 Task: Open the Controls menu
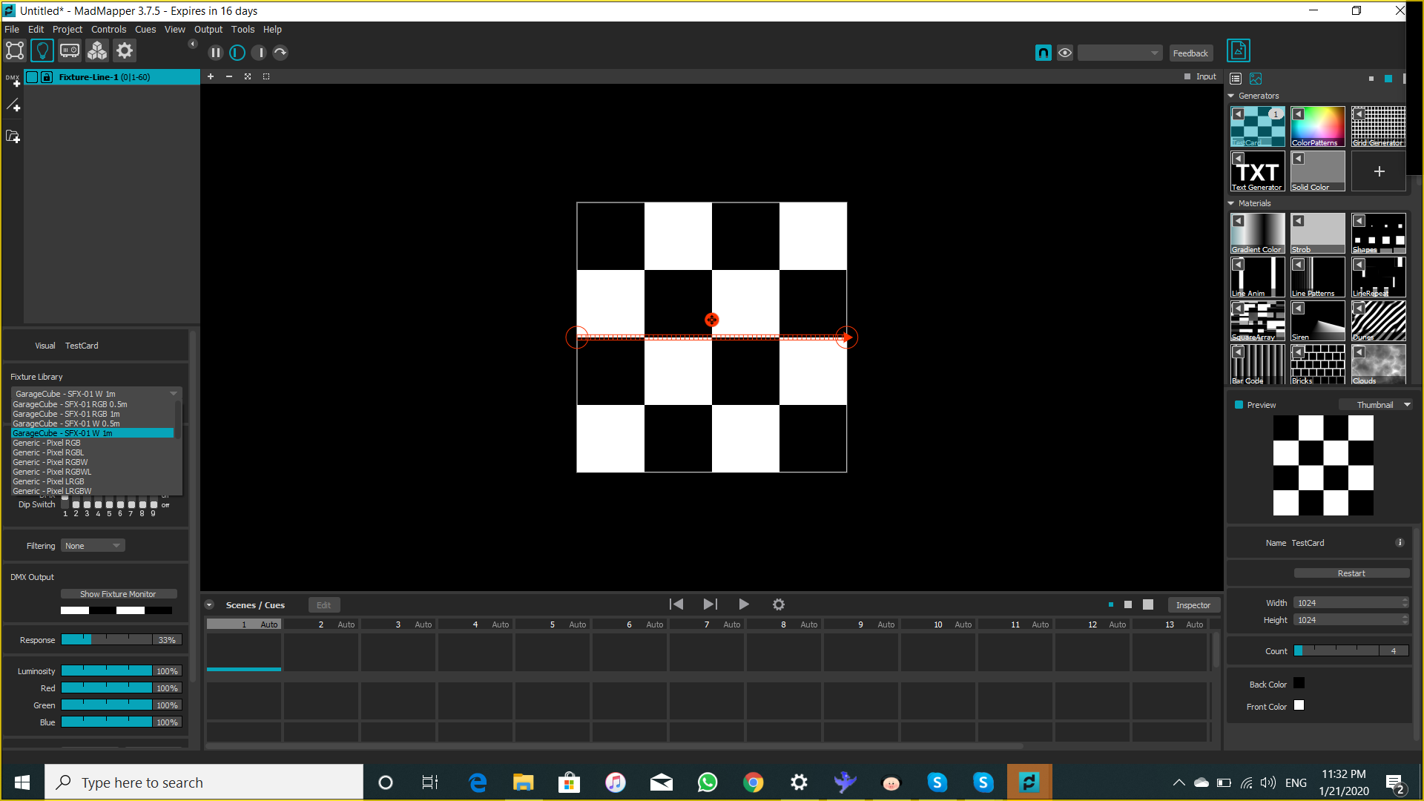pos(108,28)
